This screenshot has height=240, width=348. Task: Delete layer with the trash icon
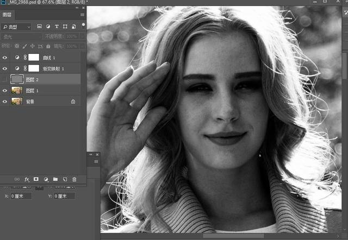pos(74,179)
